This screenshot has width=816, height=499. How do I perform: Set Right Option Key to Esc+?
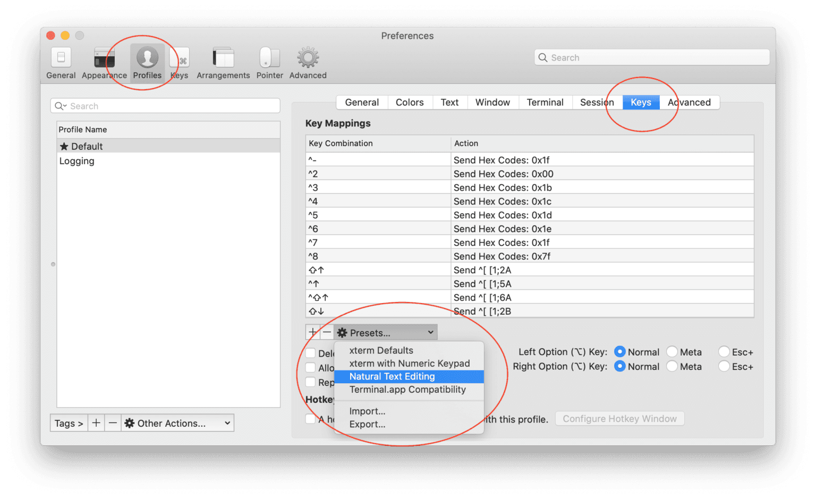point(724,366)
